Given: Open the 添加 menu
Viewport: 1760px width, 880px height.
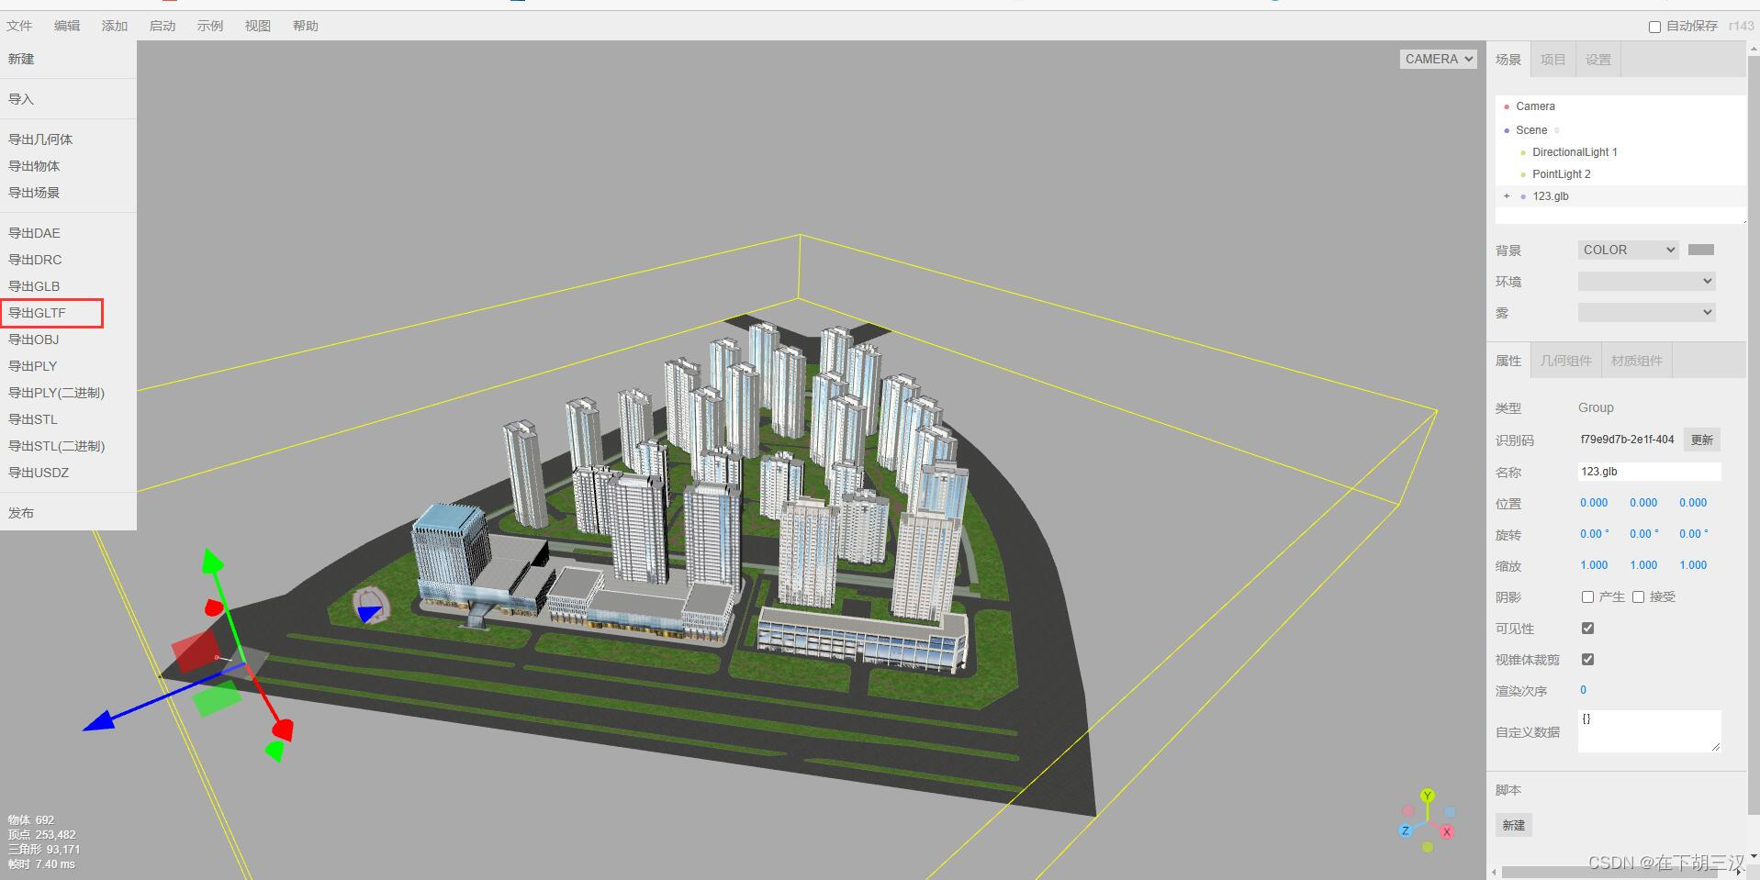Looking at the screenshot, I should [x=115, y=26].
